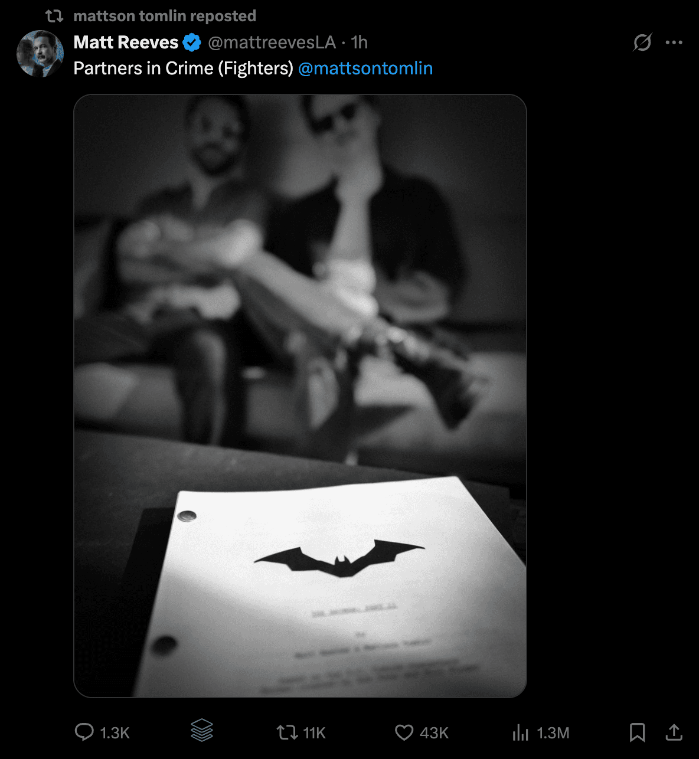View post analytics bar chart icon
The image size is (699, 759).
[x=520, y=732]
